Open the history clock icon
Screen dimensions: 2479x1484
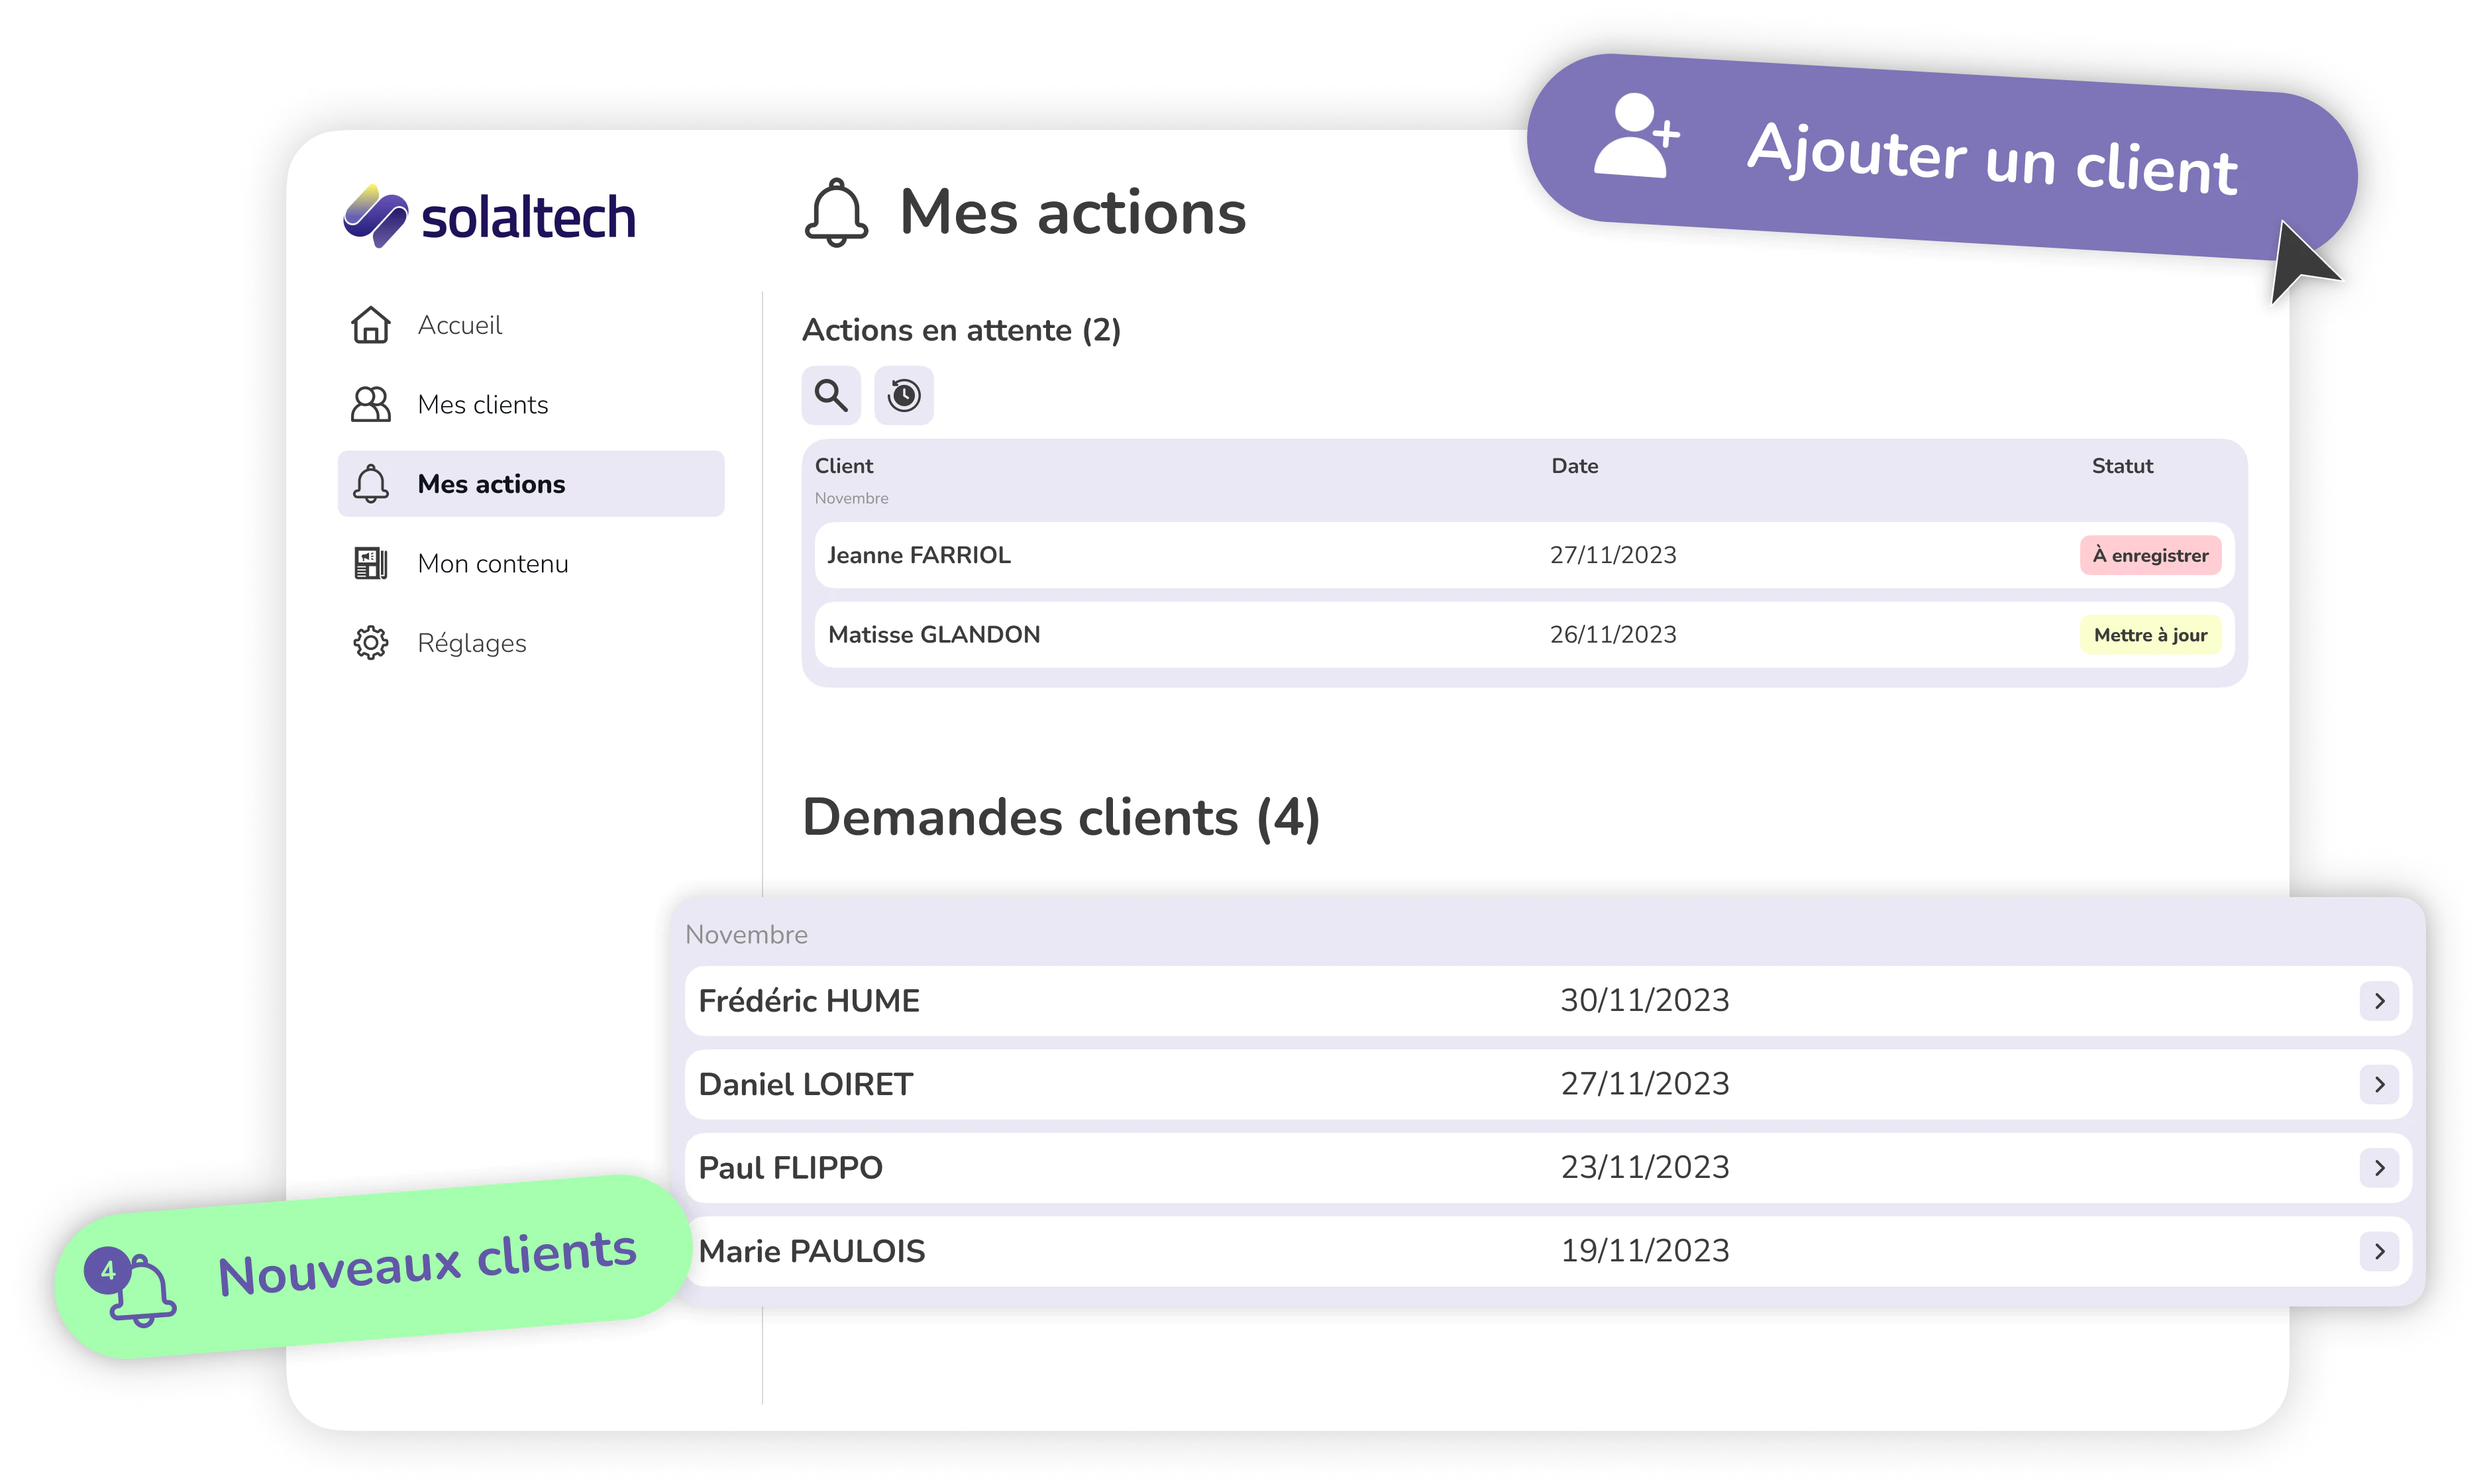903,395
